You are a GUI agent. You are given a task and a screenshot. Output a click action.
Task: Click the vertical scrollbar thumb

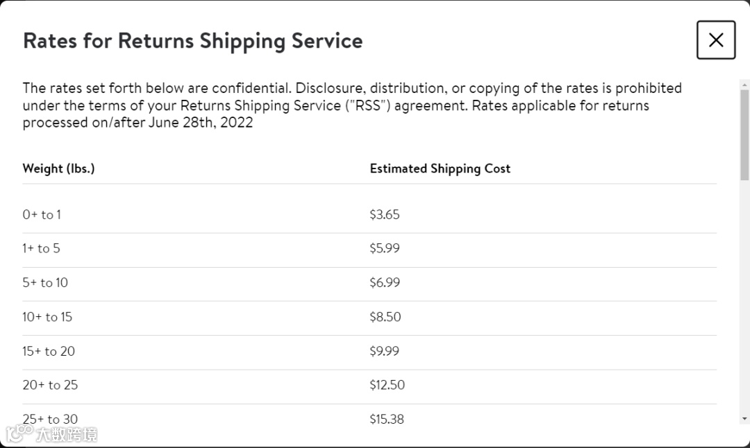pos(744,132)
